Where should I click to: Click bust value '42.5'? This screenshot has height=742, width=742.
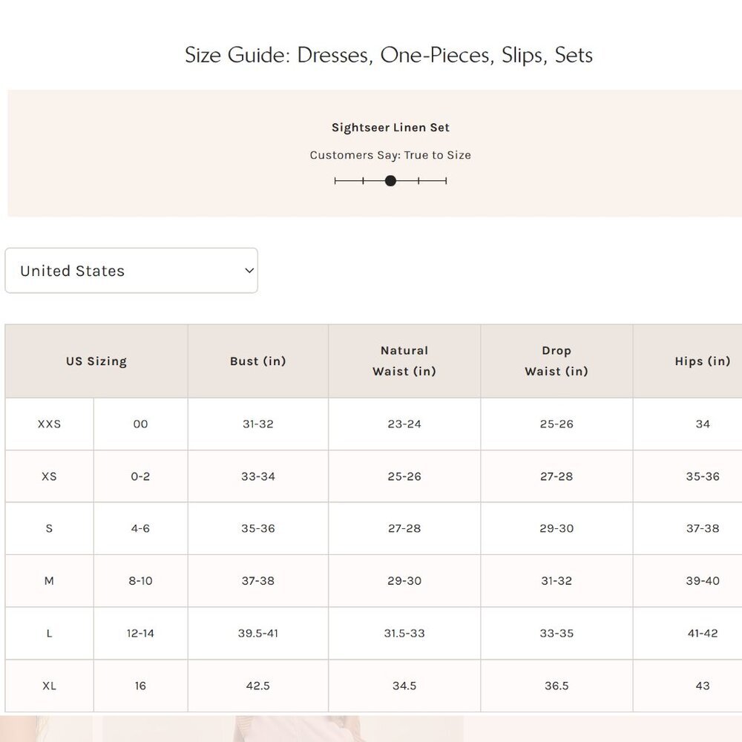[x=258, y=686]
